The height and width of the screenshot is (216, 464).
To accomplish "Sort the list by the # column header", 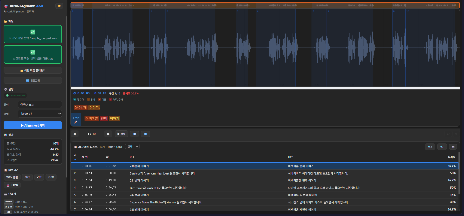I will coord(75,157).
